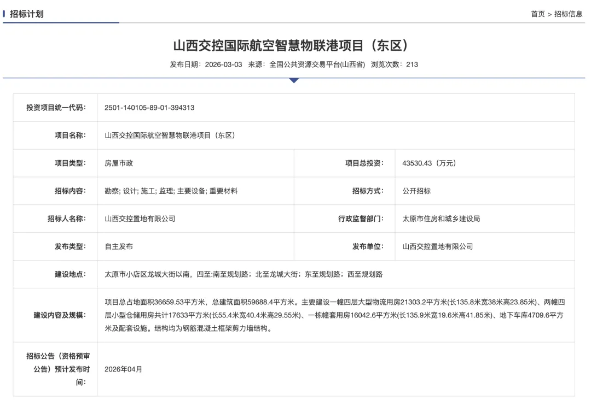Open the 首页 breadcrumb link
The image size is (591, 407).
(538, 14)
